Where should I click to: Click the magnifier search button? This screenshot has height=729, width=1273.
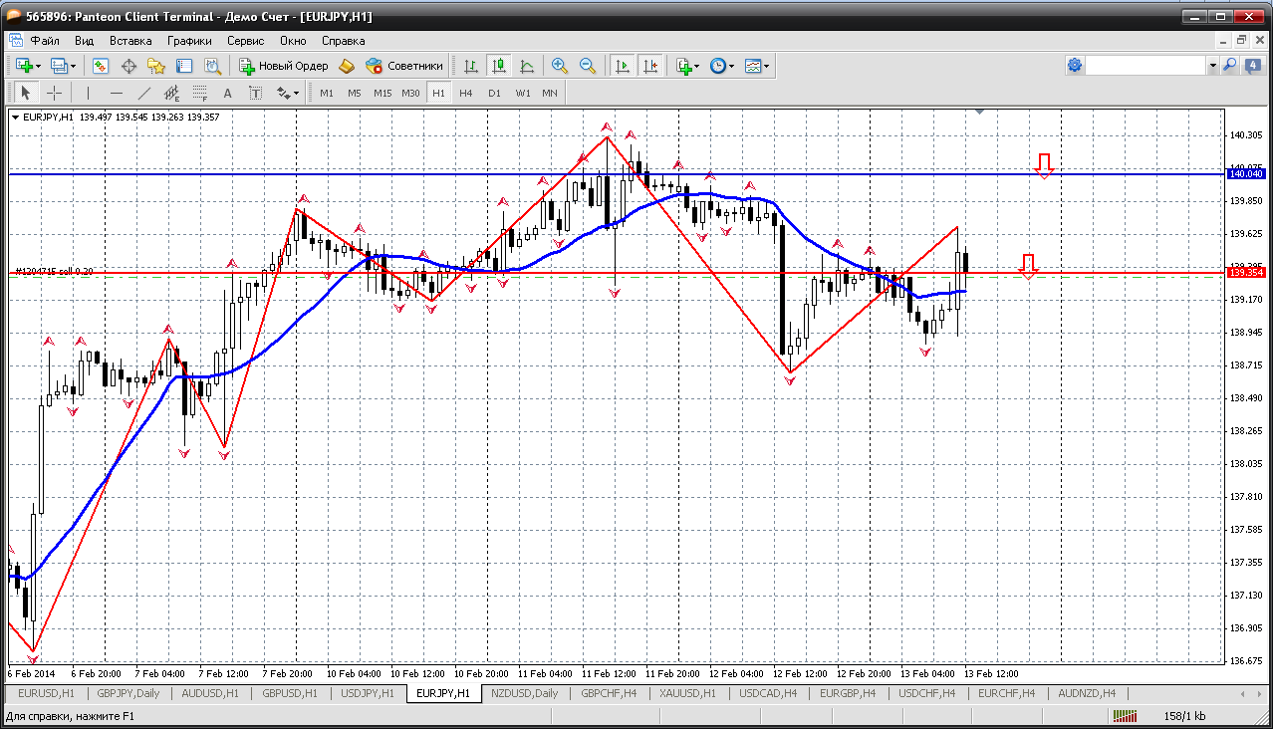[1230, 66]
